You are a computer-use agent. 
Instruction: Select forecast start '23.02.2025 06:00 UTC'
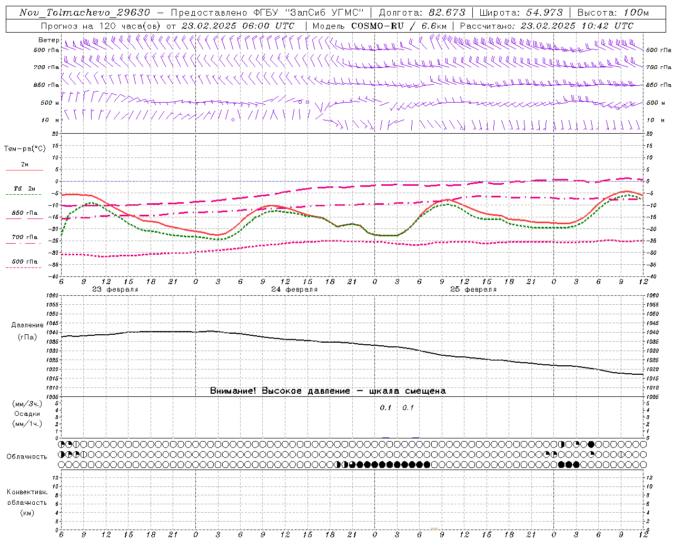click(x=237, y=26)
